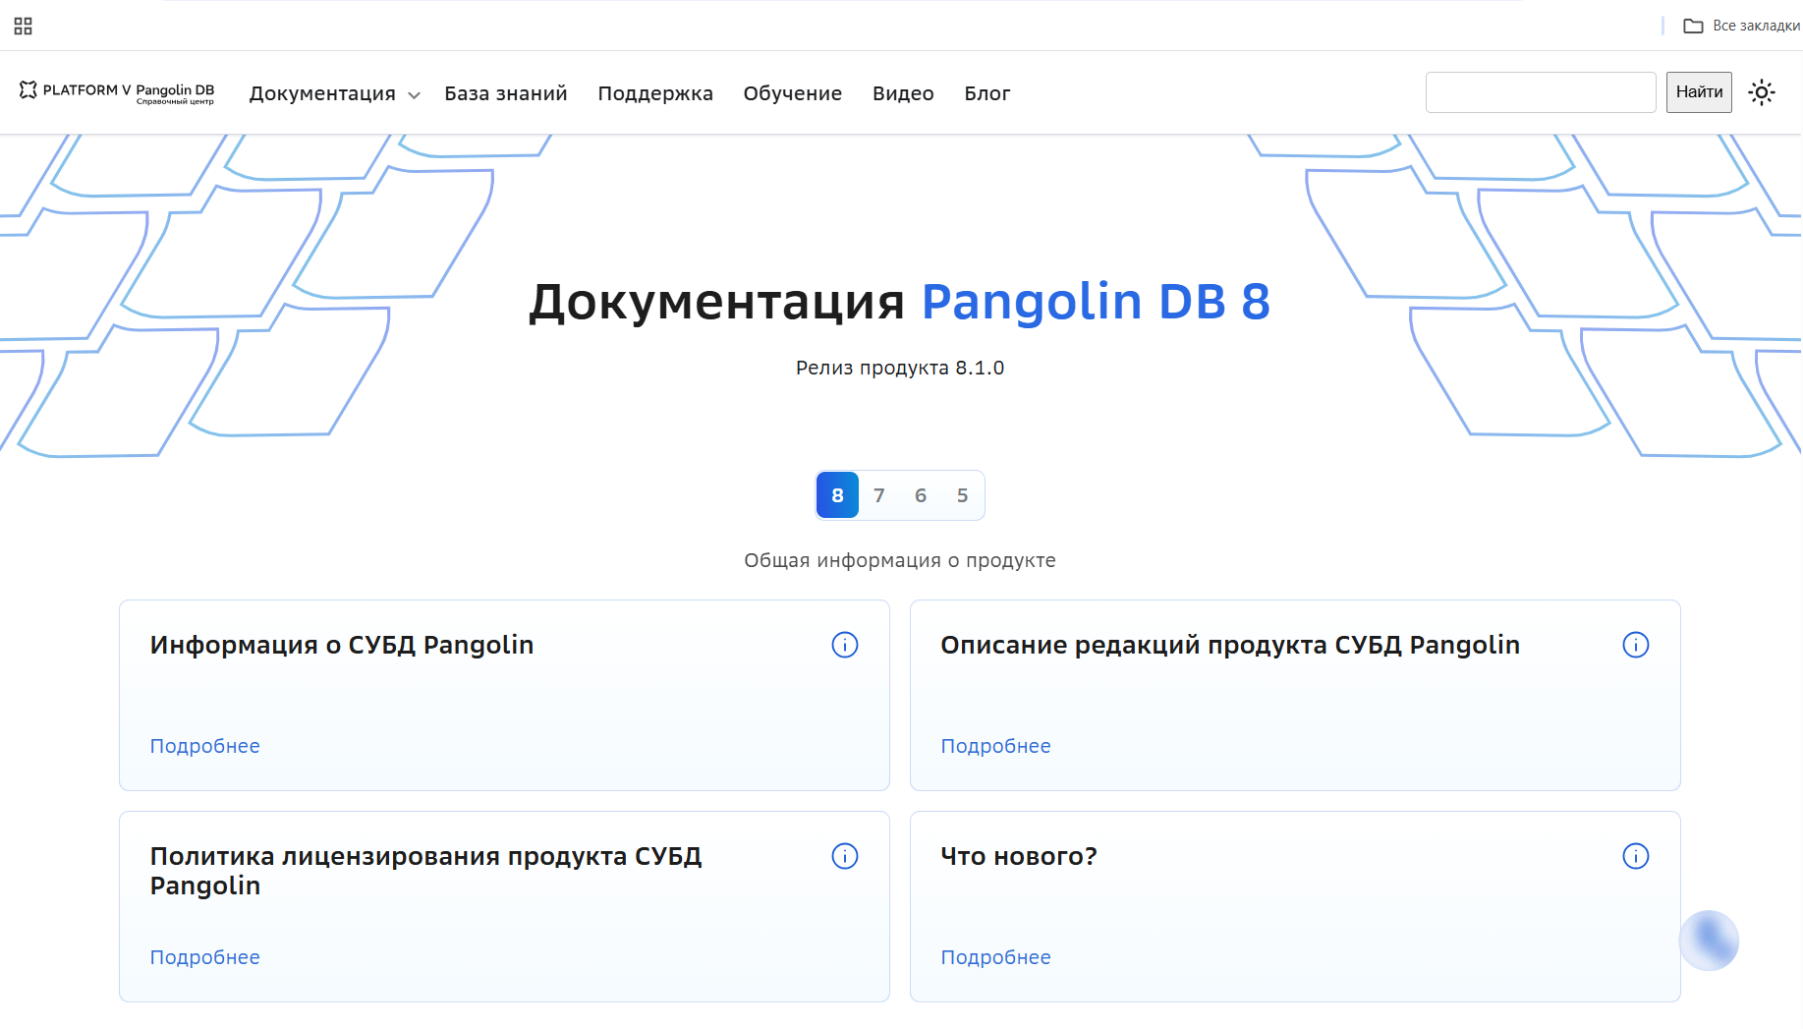Open Подробнее link under Информация о СУБД Pangolin
The width and height of the screenshot is (1803, 1029).
(x=204, y=746)
